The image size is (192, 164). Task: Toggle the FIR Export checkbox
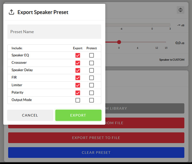[77, 78]
